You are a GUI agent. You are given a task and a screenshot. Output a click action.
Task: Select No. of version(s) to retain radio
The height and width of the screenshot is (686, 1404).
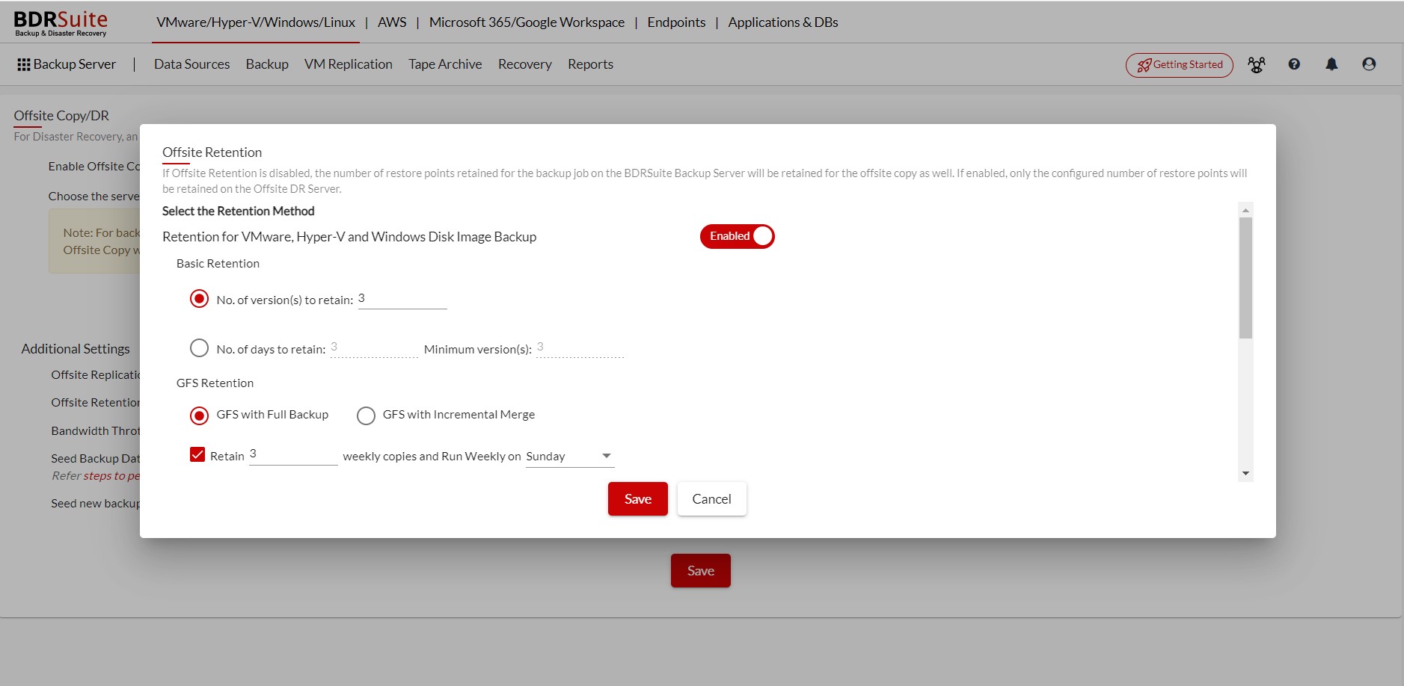199,299
